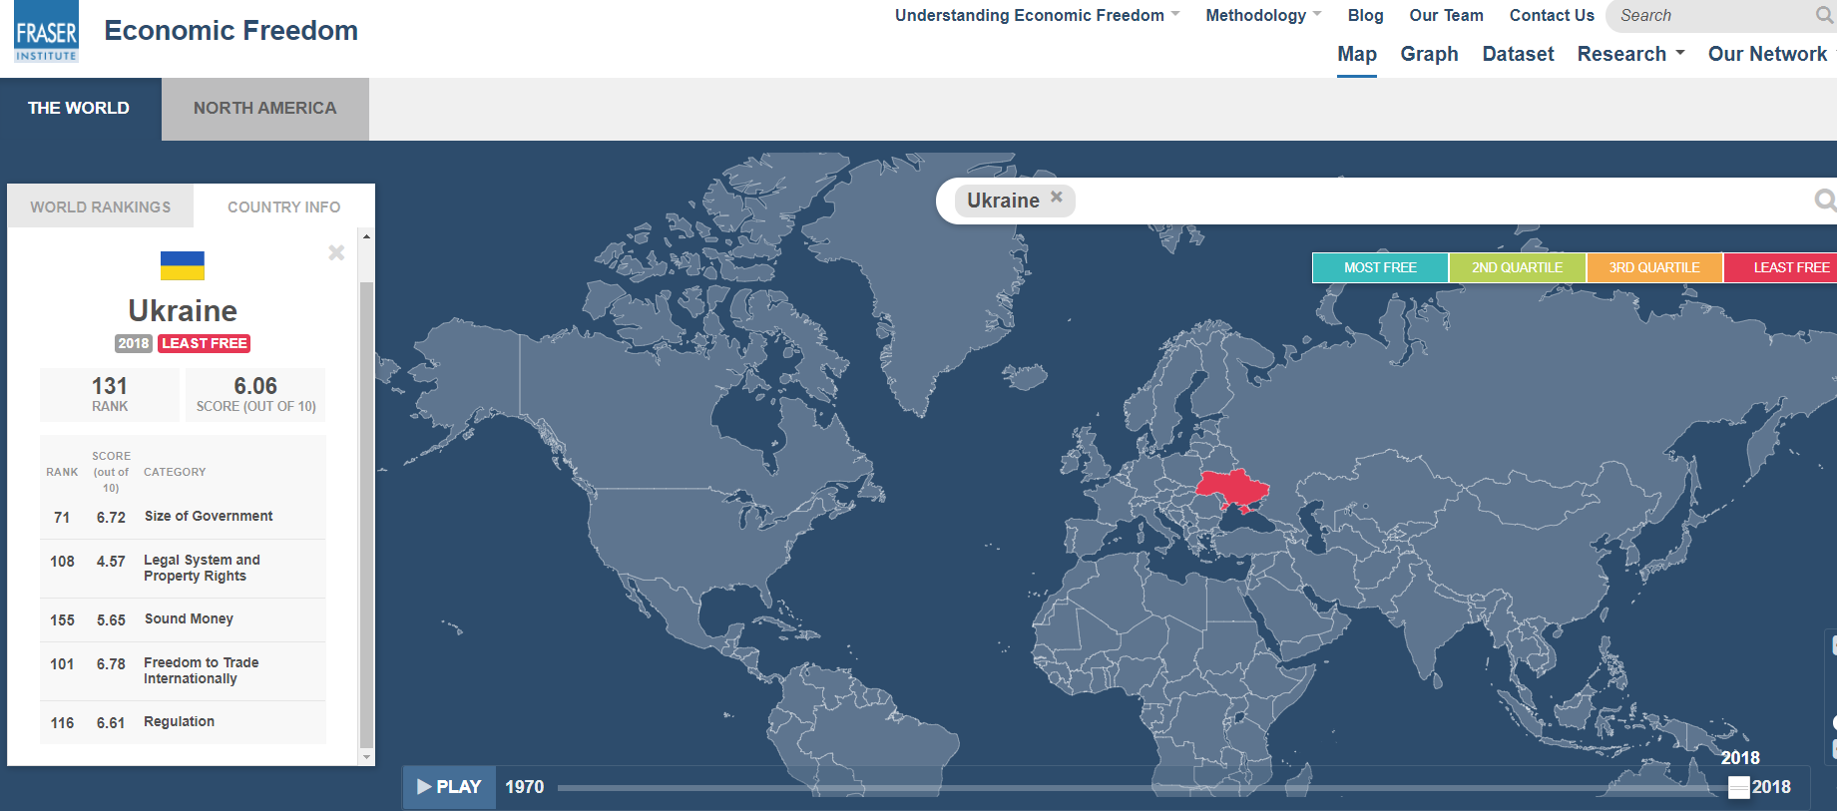The width and height of the screenshot is (1837, 811).
Task: Open the Fraser Institute logo link
Action: 46,32
